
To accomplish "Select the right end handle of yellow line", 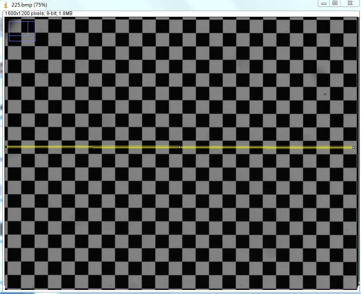I will [x=353, y=147].
